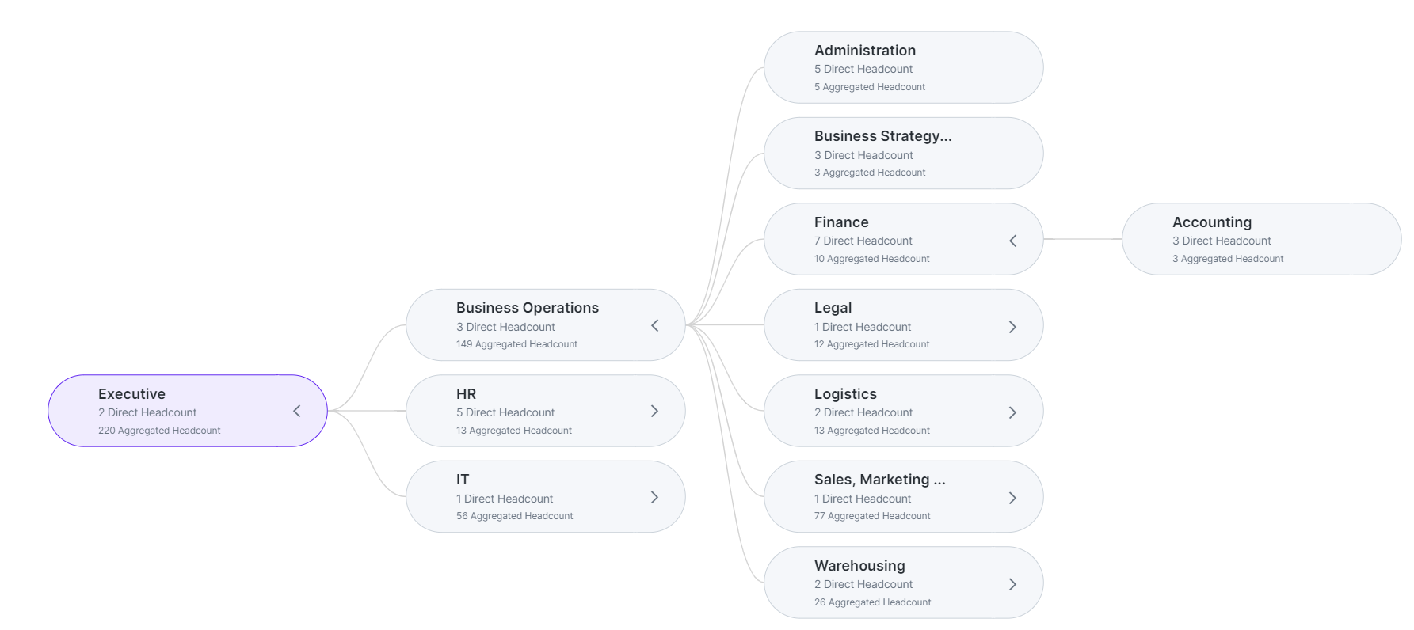Select the Administration department node
The height and width of the screenshot is (630, 1414).
903,67
